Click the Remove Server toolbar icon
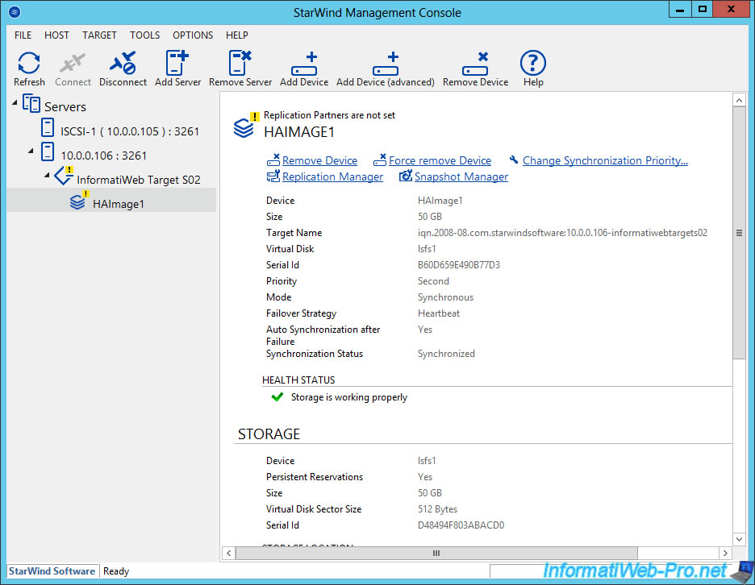 click(240, 63)
